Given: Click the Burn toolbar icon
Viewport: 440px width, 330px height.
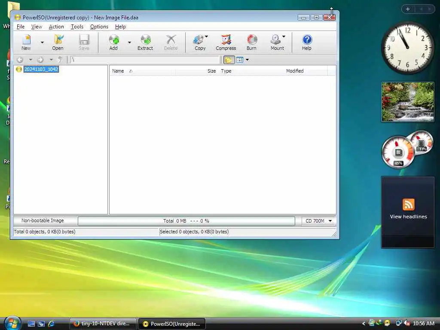Looking at the screenshot, I should click(251, 43).
